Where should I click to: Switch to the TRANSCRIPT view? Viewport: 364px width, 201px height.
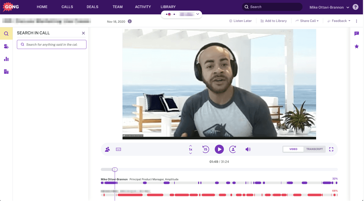point(314,149)
